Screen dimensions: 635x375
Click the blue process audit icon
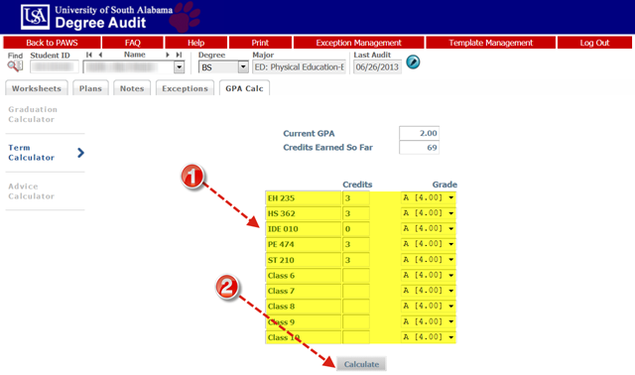click(x=413, y=62)
